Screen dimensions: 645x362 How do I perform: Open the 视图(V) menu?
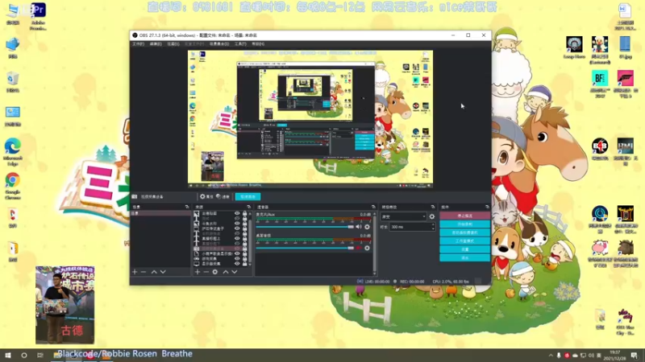point(173,44)
